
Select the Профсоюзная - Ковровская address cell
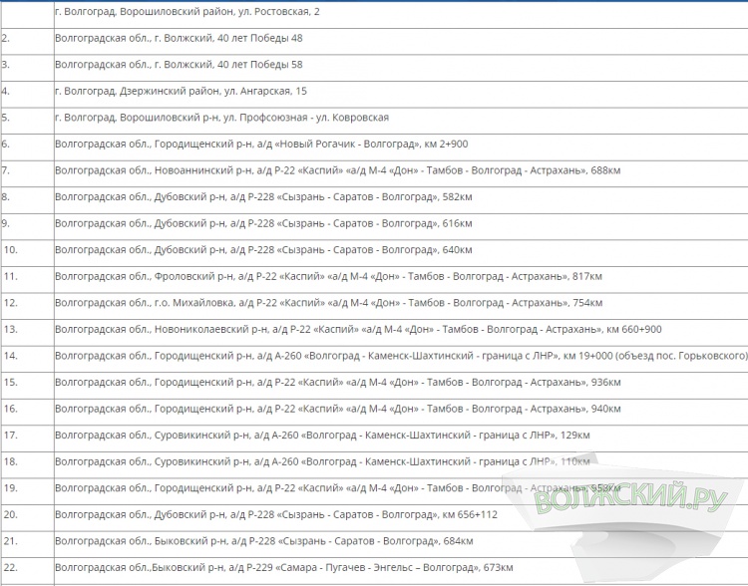221,118
